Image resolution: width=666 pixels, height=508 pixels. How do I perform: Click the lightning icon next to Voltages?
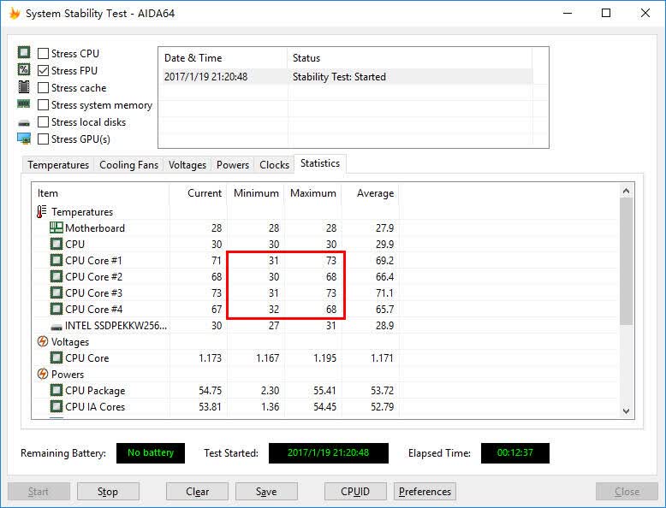point(43,341)
